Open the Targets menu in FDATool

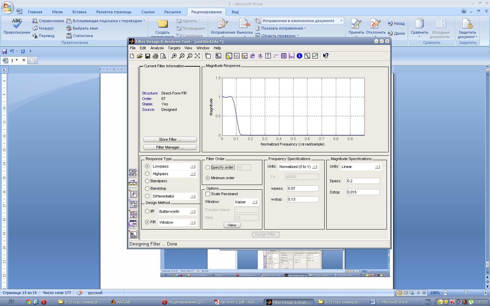point(174,48)
